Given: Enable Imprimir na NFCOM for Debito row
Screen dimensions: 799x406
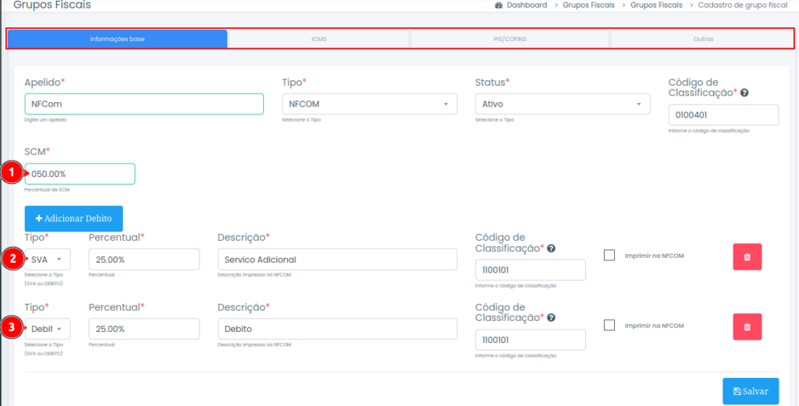Looking at the screenshot, I should 609,326.
